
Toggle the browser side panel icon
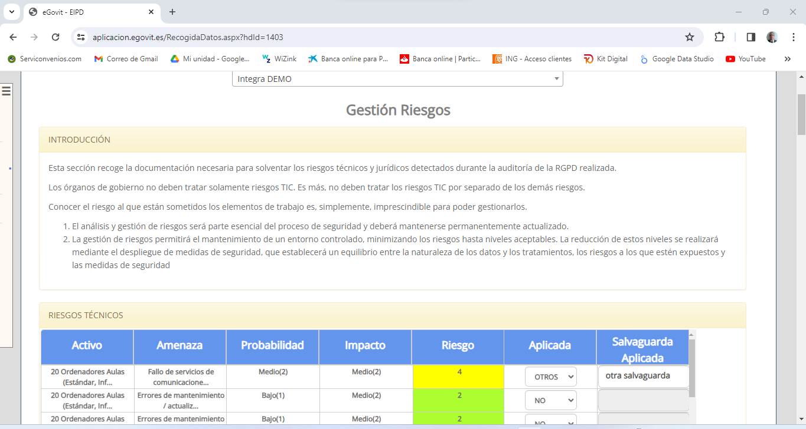click(750, 37)
